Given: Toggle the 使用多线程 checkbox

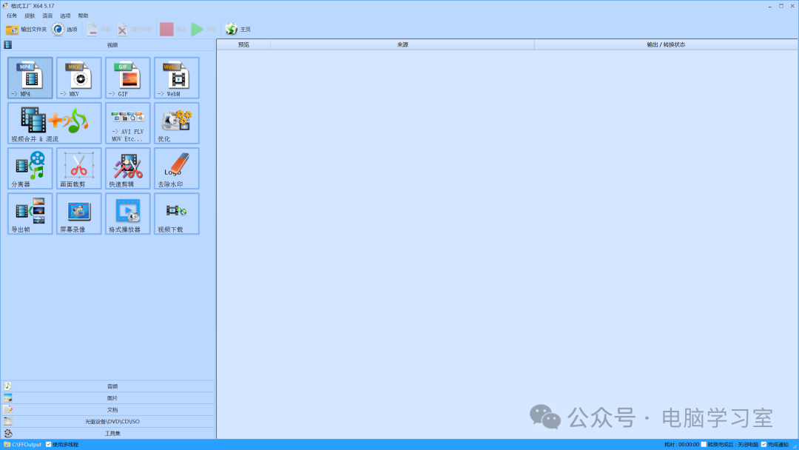Looking at the screenshot, I should (49, 444).
